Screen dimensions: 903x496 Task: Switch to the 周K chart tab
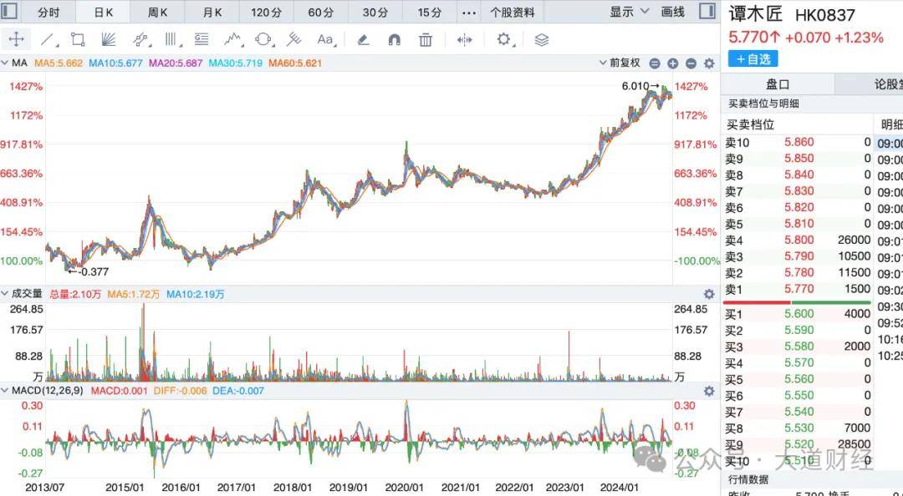click(x=157, y=12)
